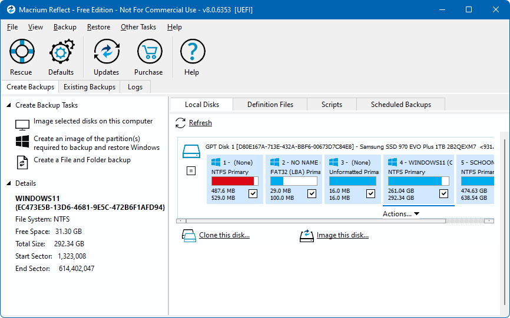510x318 pixels.
Task: Click the red usage bar of partition 1
Action: (235, 181)
